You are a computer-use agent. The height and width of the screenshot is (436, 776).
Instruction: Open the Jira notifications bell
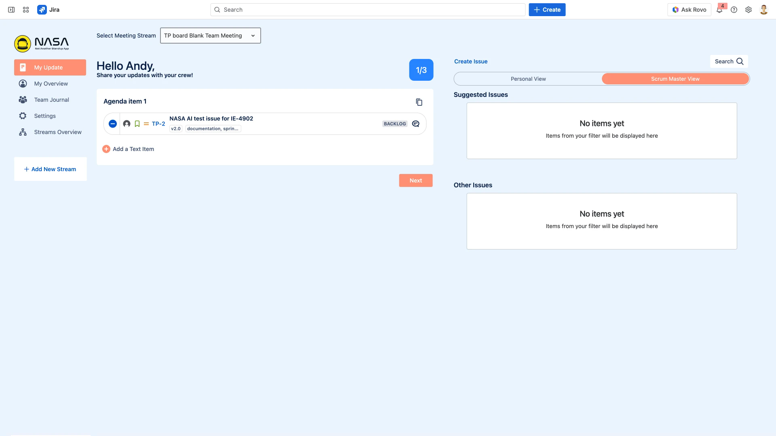pos(719,10)
